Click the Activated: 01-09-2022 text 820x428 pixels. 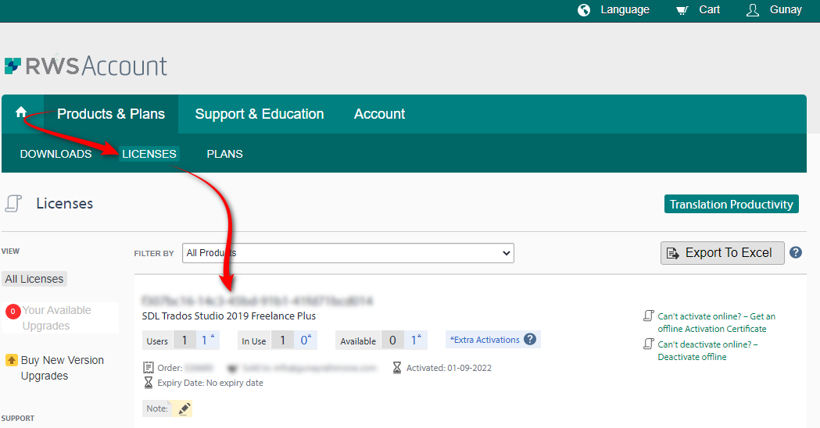[x=449, y=368]
